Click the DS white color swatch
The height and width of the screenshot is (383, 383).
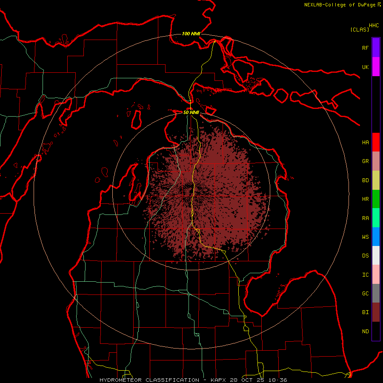pos(376,255)
